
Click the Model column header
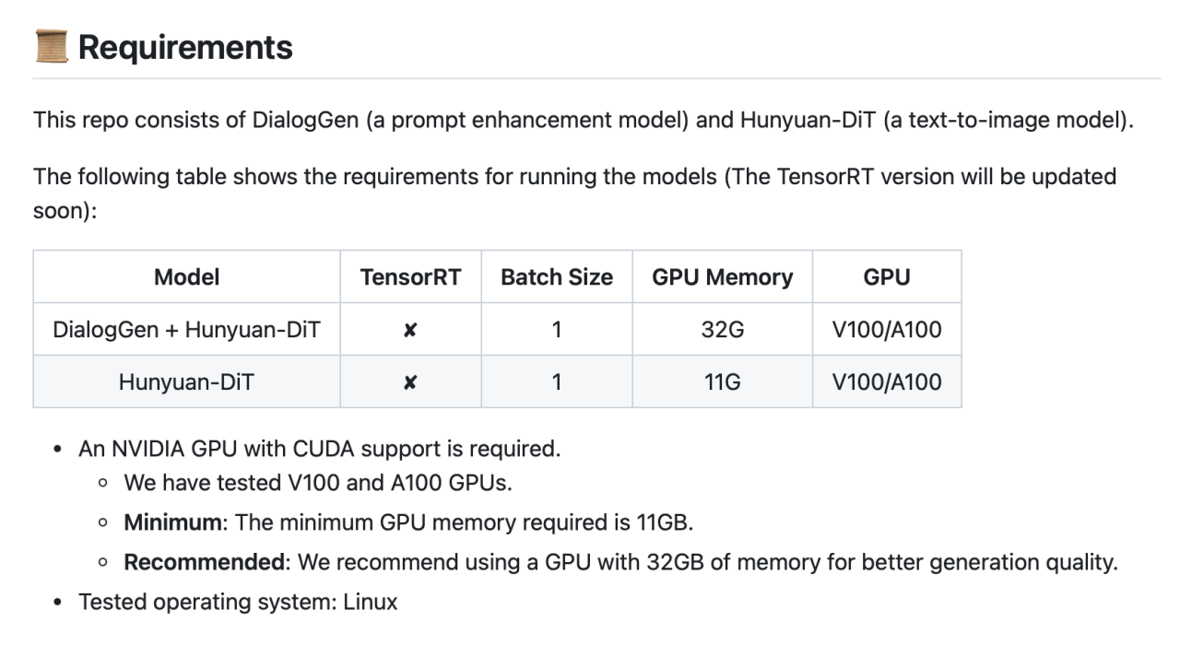pos(186,276)
